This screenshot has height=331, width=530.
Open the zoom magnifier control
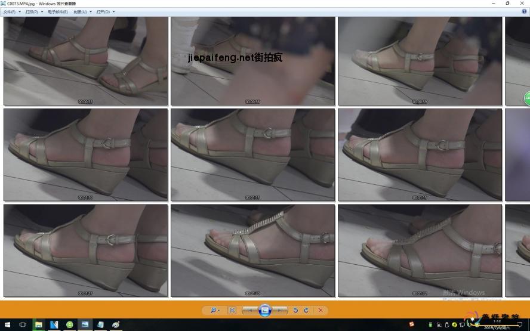click(x=212, y=310)
